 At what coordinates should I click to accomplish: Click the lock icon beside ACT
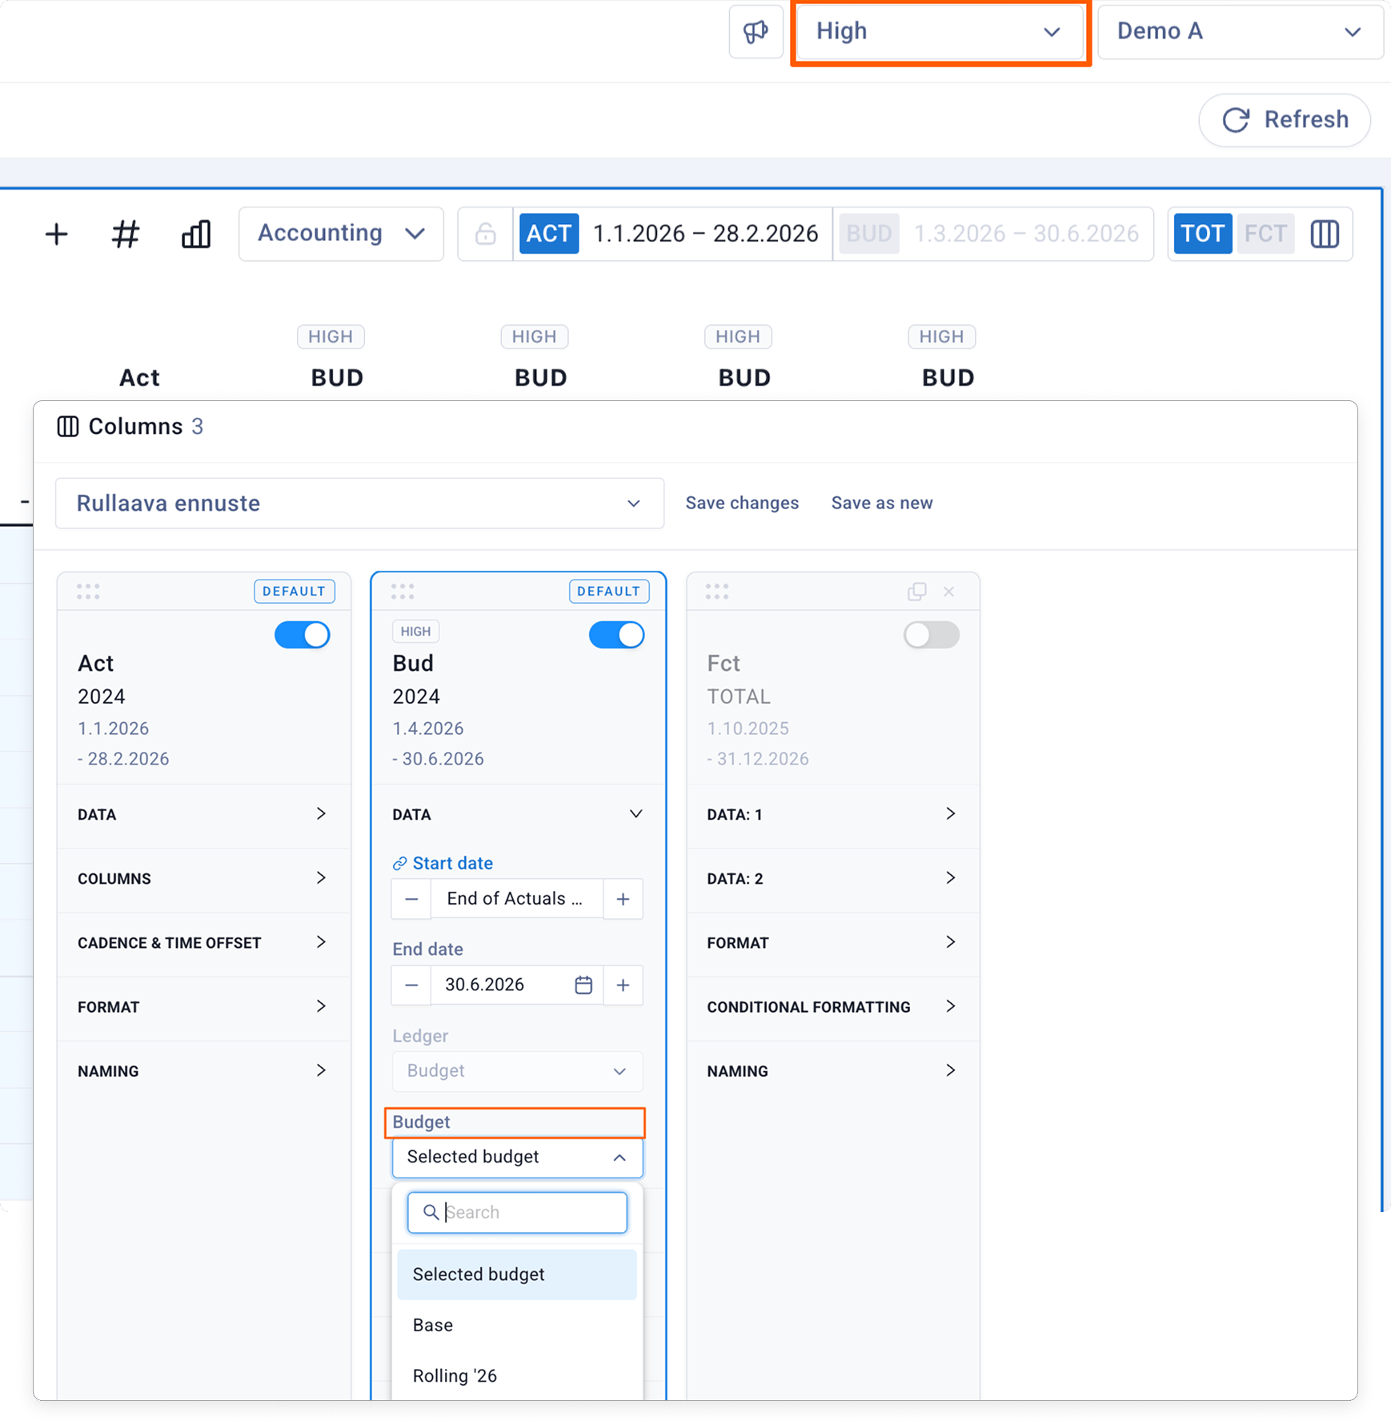coord(485,234)
